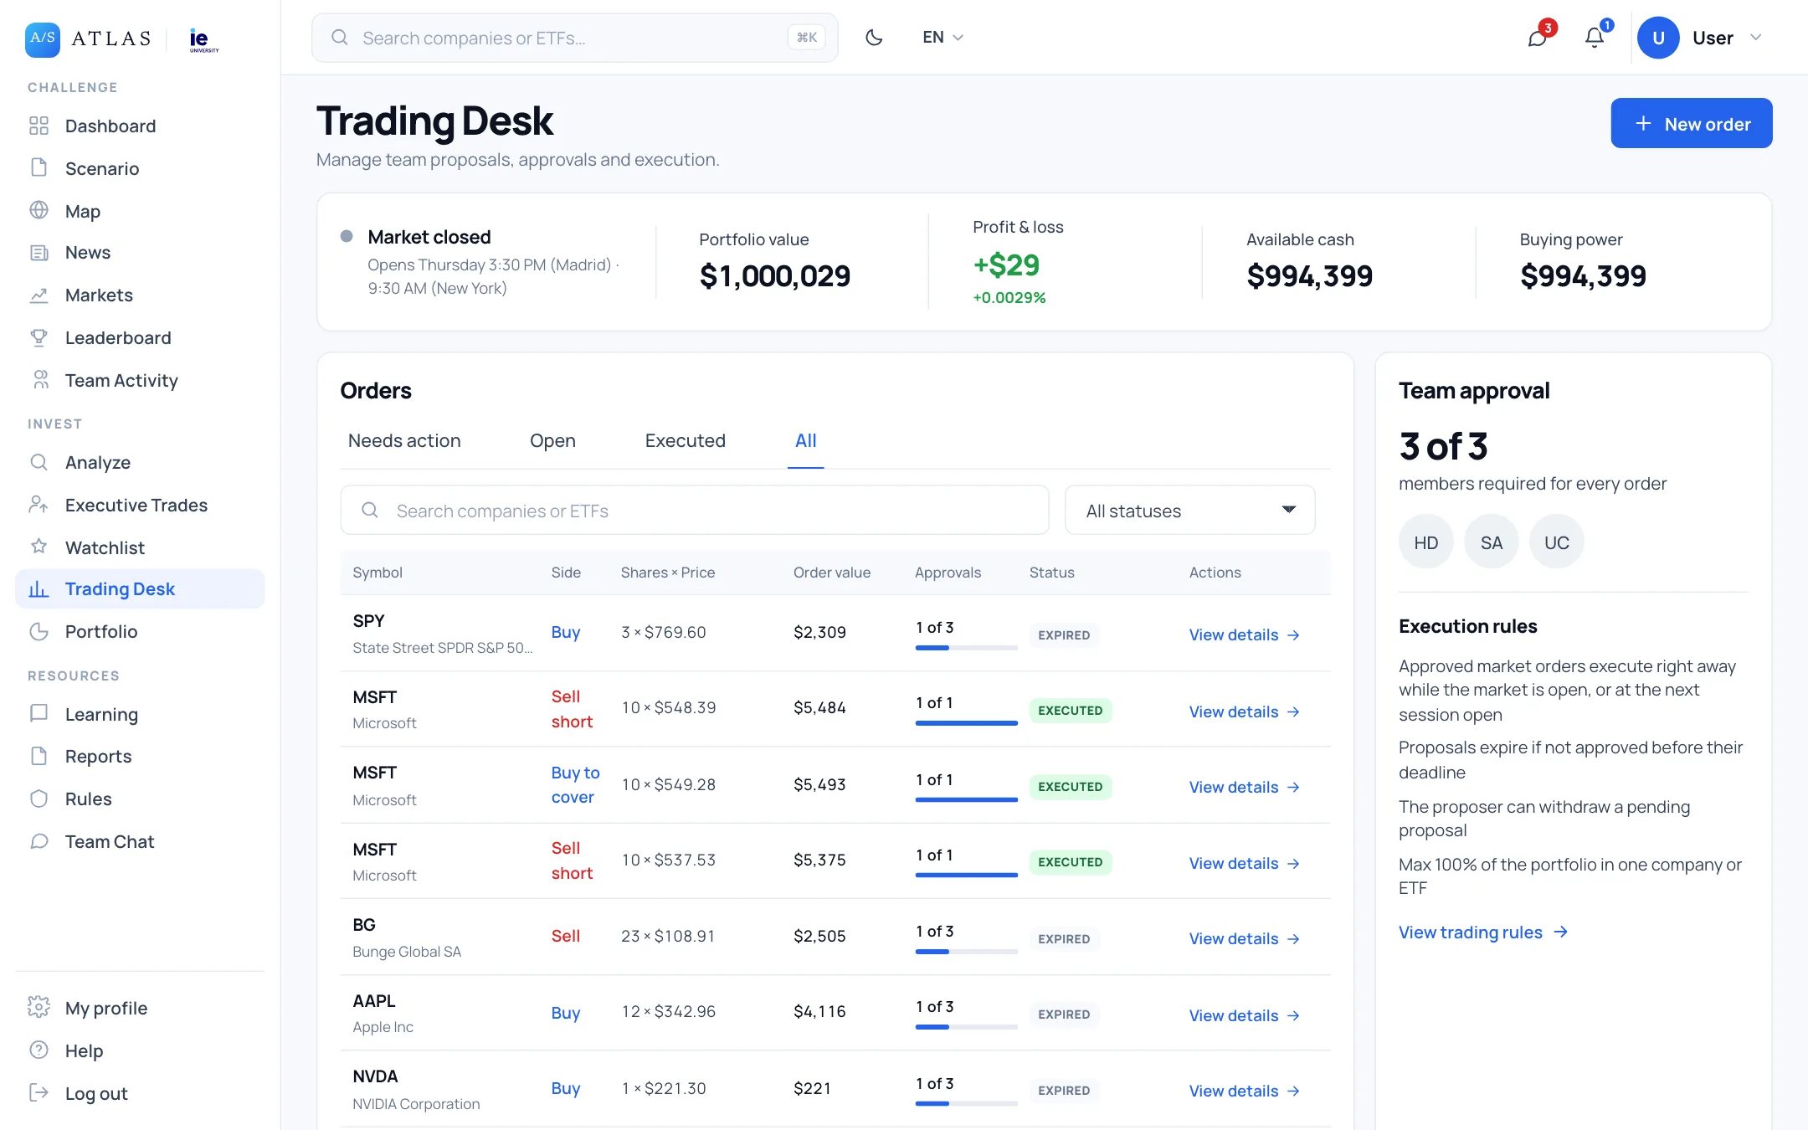Open Portfolio pie icon
Image resolution: width=1808 pixels, height=1130 pixels.
point(39,631)
